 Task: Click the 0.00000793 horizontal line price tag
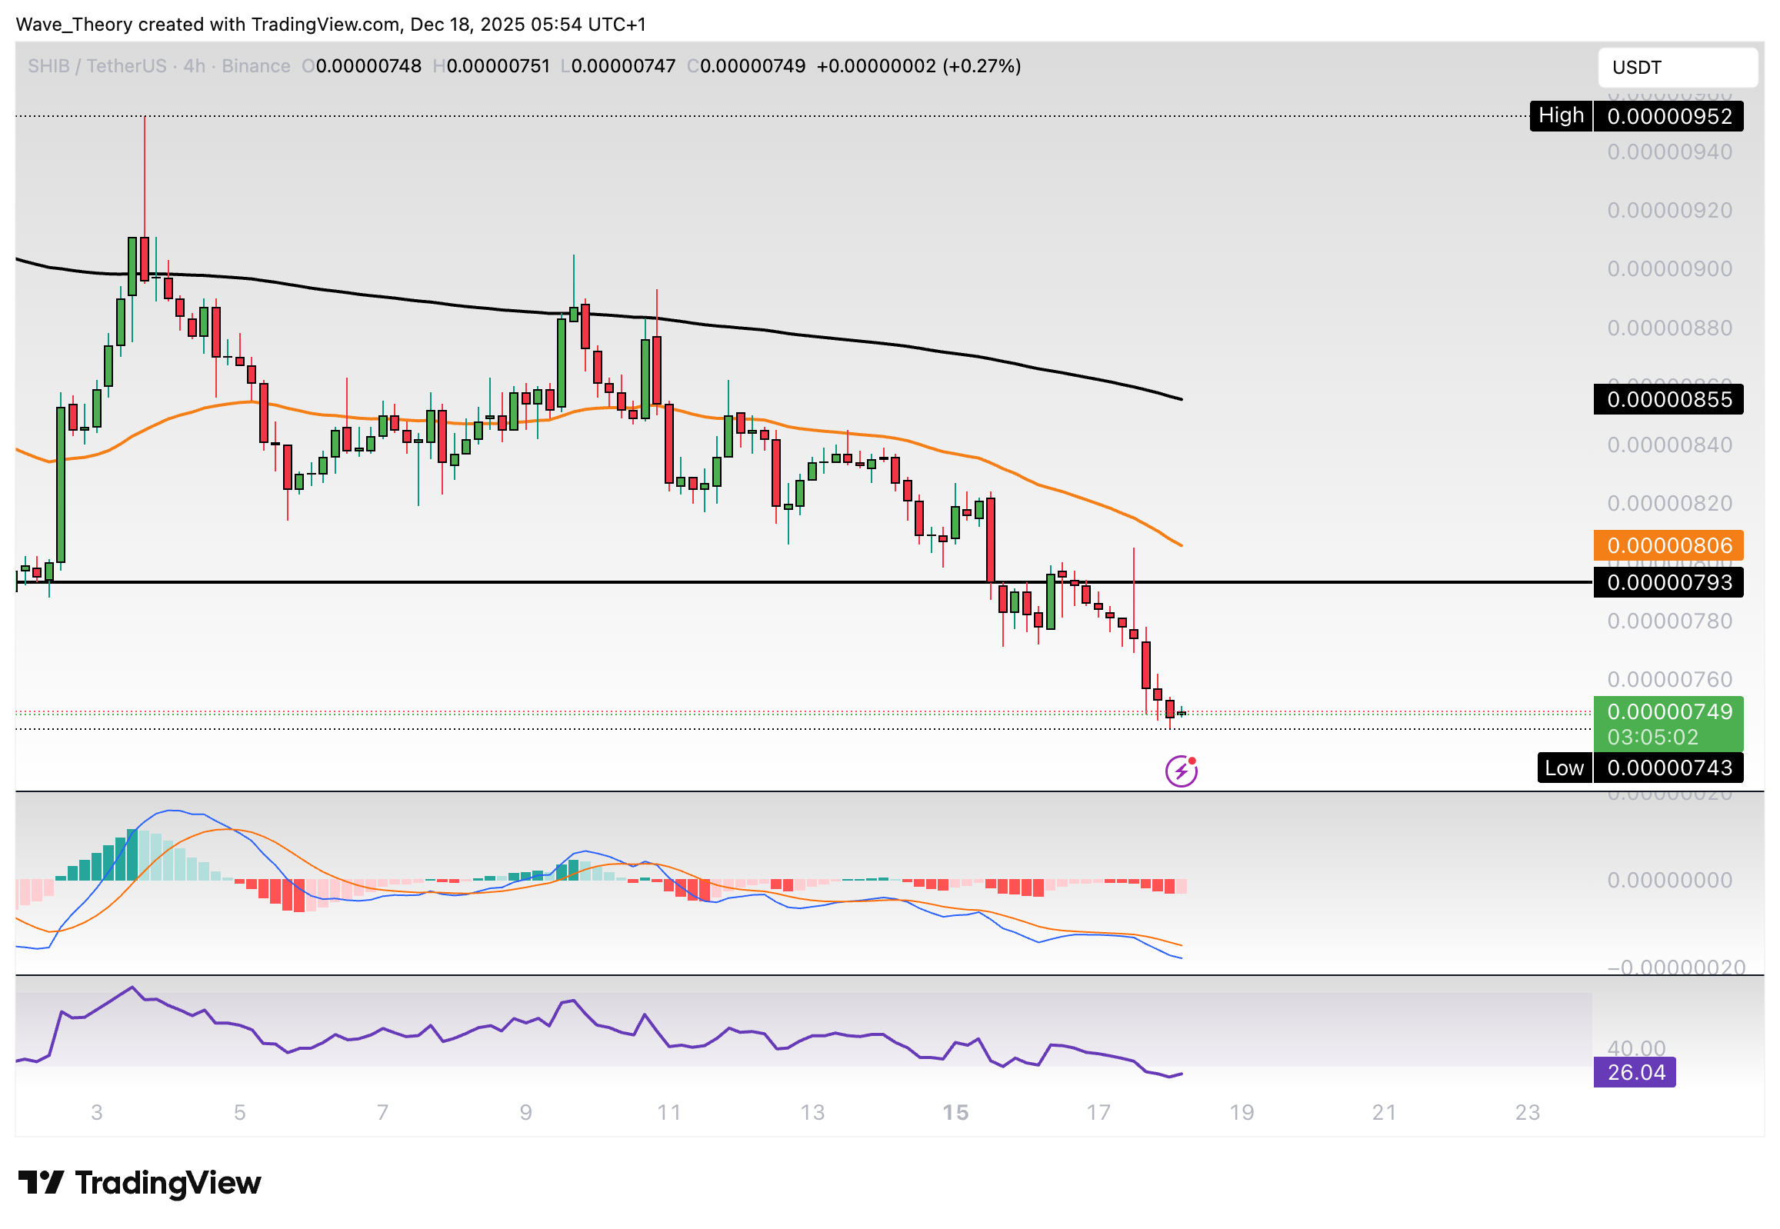[1668, 582]
